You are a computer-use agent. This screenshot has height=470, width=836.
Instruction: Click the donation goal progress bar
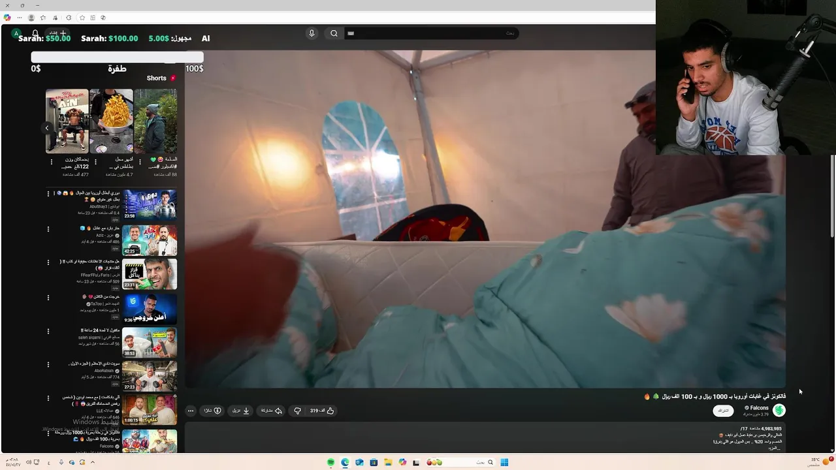pyautogui.click(x=118, y=57)
